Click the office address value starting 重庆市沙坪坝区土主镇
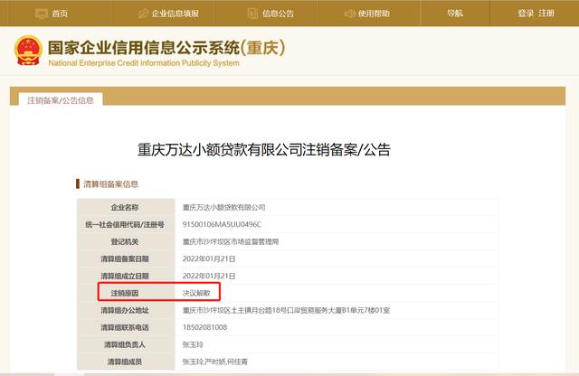This screenshot has width=579, height=376. click(286, 310)
